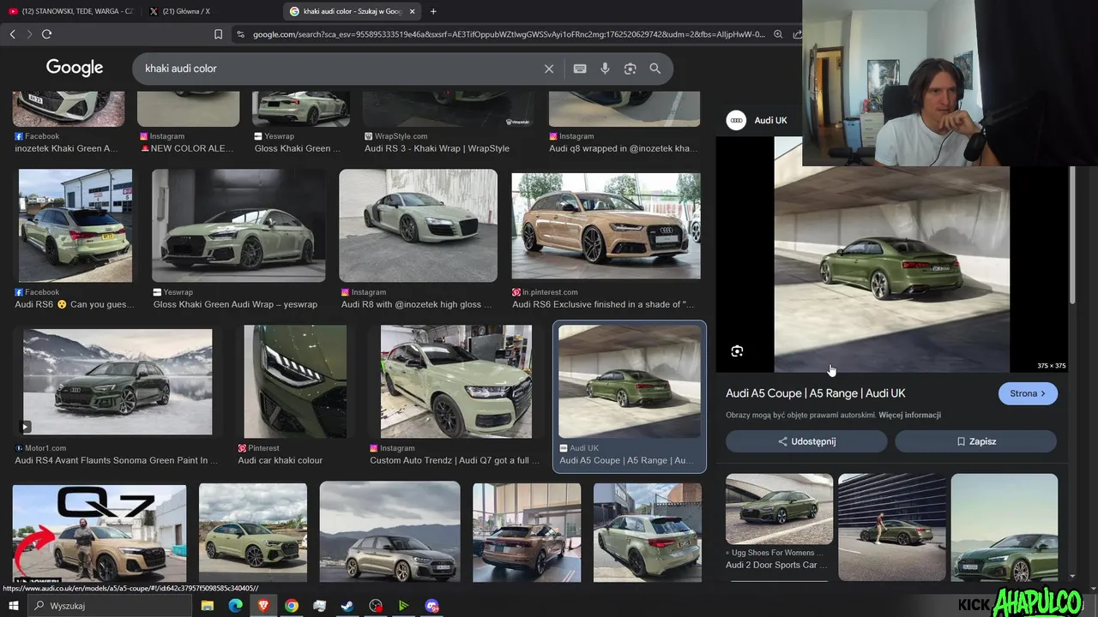Open Google Chrome from the taskbar

tap(292, 606)
